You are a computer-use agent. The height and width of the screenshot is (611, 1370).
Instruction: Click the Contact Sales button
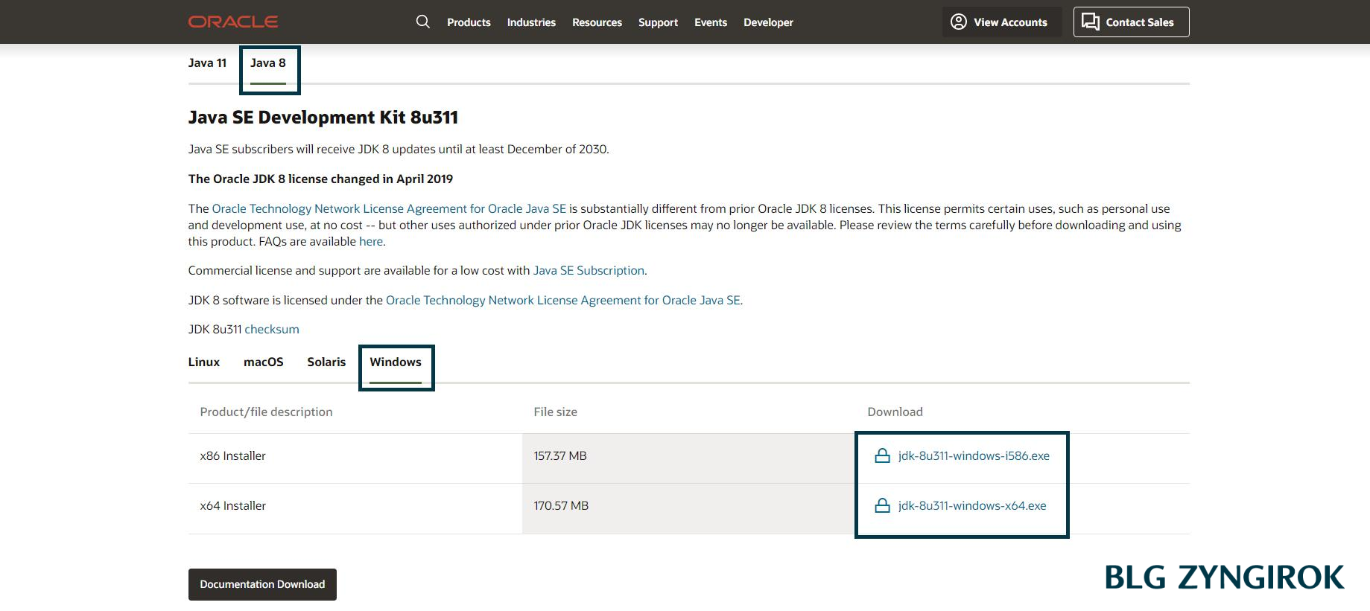click(1131, 22)
